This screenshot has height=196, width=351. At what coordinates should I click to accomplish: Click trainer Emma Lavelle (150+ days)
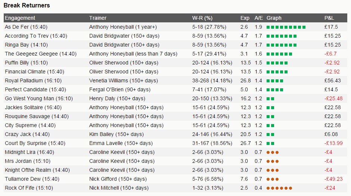(121, 143)
